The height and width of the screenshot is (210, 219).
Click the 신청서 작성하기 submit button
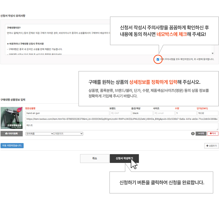124,159
